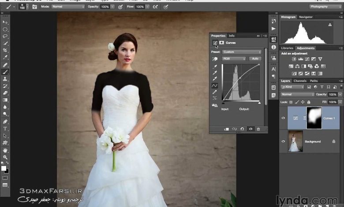Open the brush Mode dropdown

[68, 7]
